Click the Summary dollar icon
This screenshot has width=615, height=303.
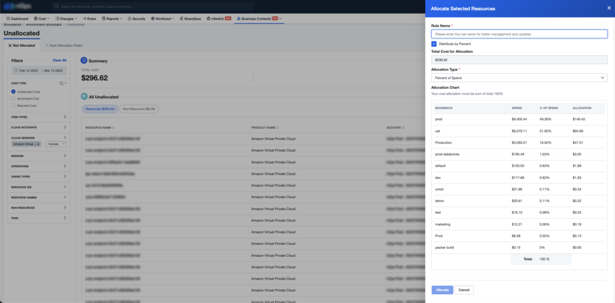(x=84, y=61)
